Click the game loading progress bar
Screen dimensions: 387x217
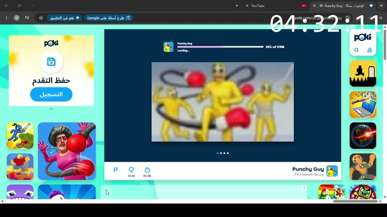(220, 47)
